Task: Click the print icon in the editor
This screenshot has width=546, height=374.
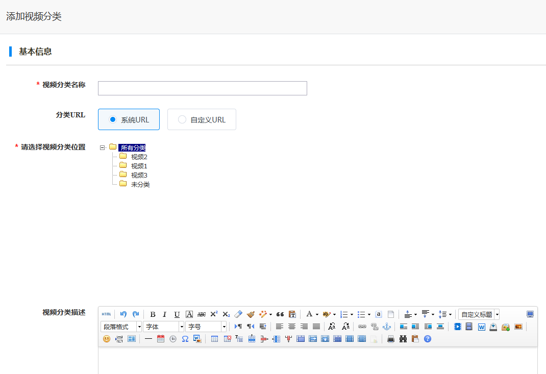Action: click(391, 339)
